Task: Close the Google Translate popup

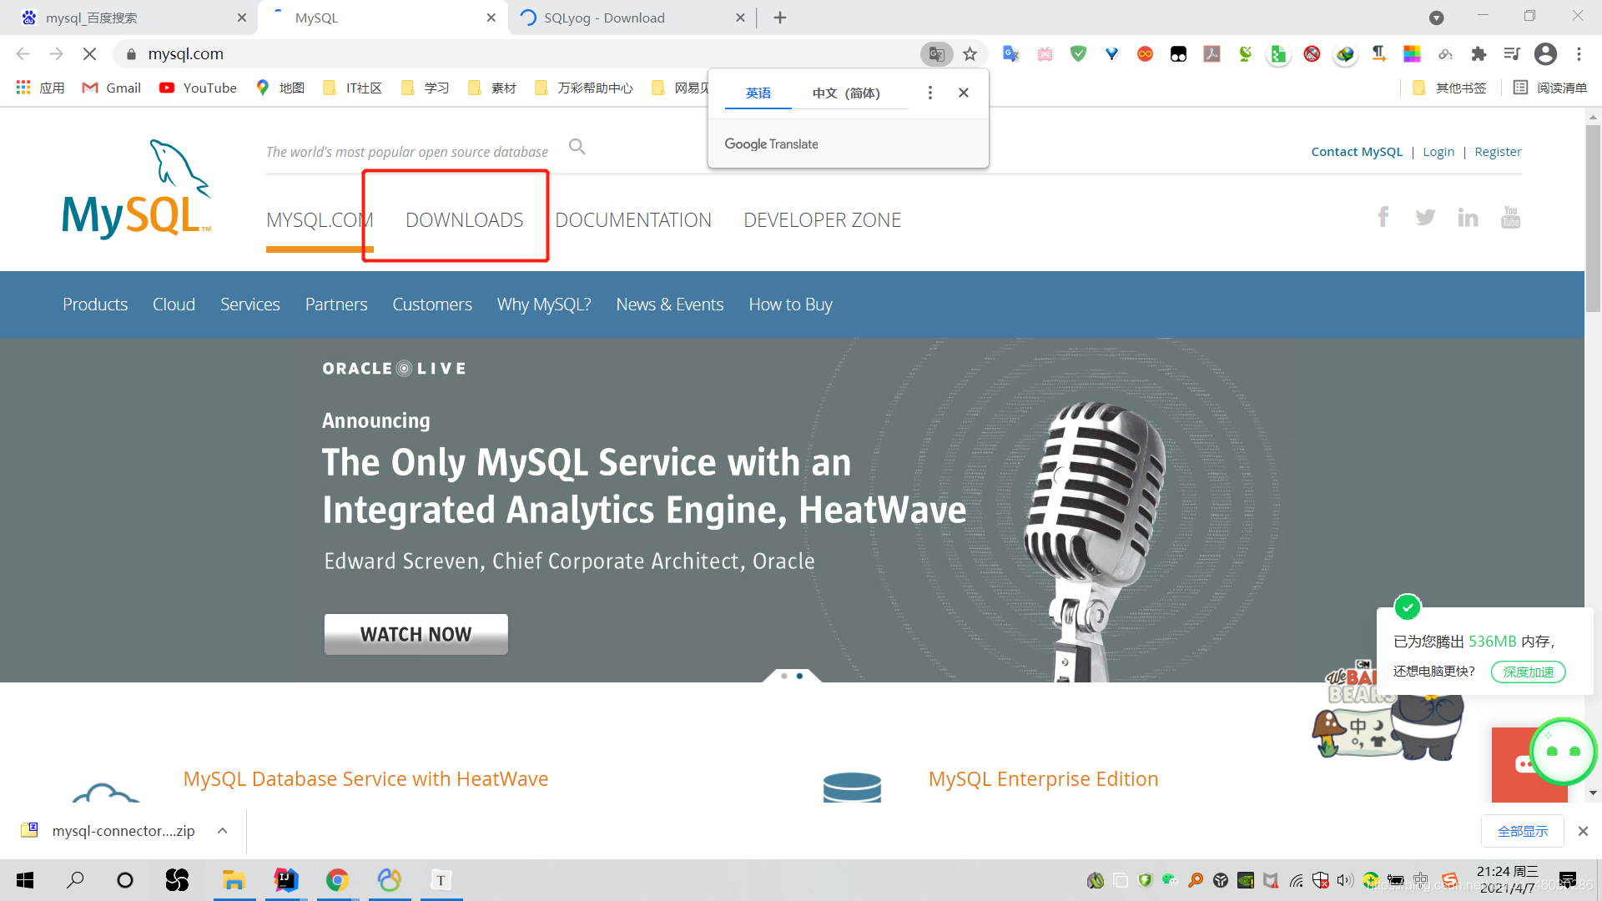Action: click(x=964, y=93)
